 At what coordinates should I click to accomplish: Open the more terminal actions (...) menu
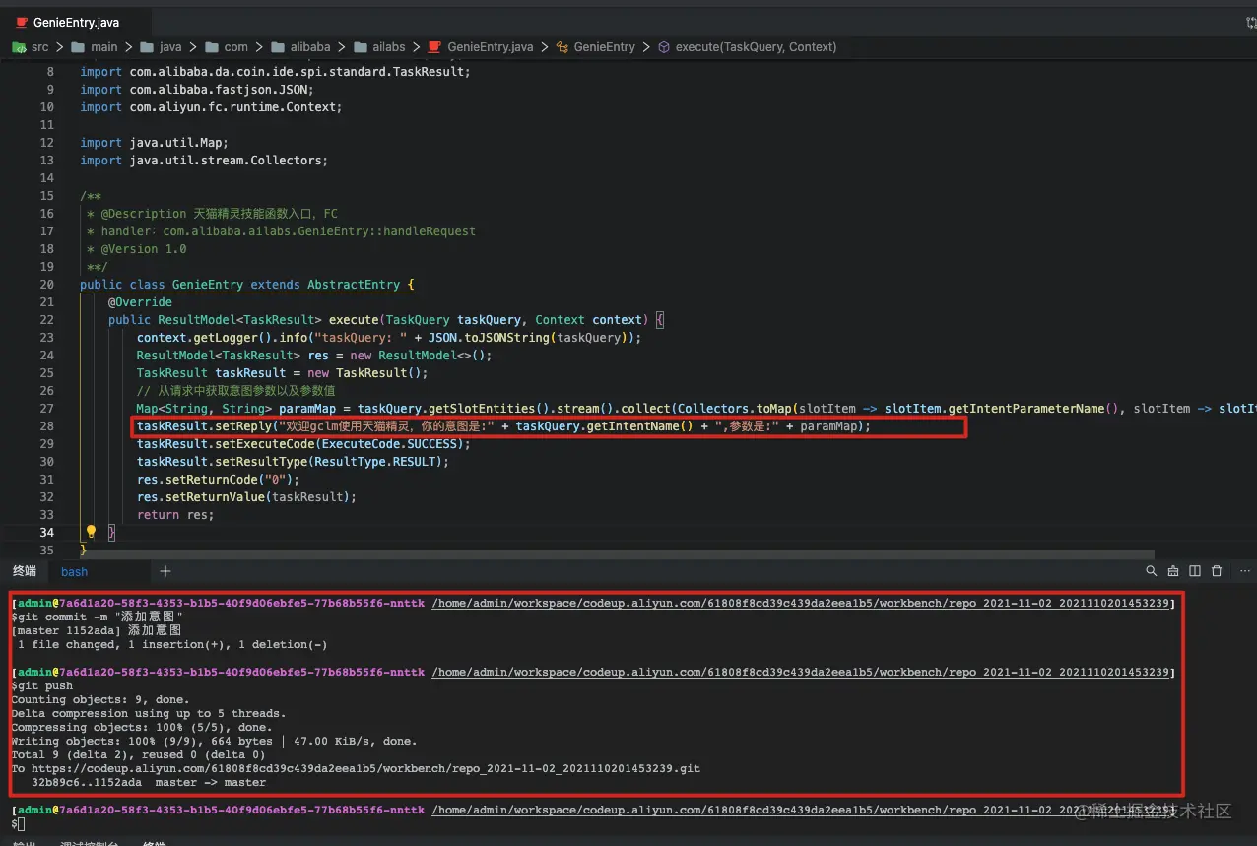pos(1244,571)
